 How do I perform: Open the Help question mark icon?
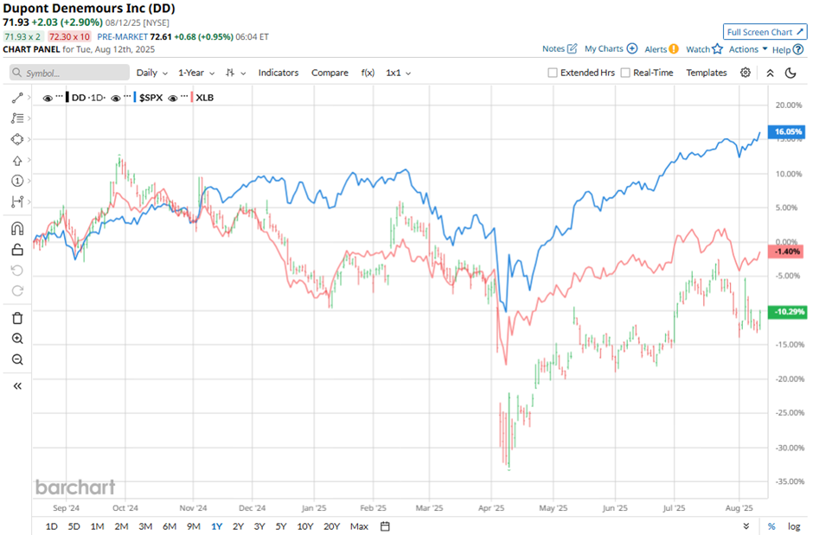click(798, 49)
